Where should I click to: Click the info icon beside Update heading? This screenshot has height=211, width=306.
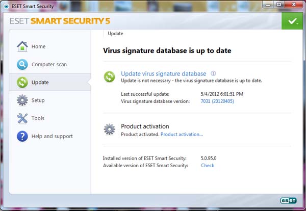point(213,73)
